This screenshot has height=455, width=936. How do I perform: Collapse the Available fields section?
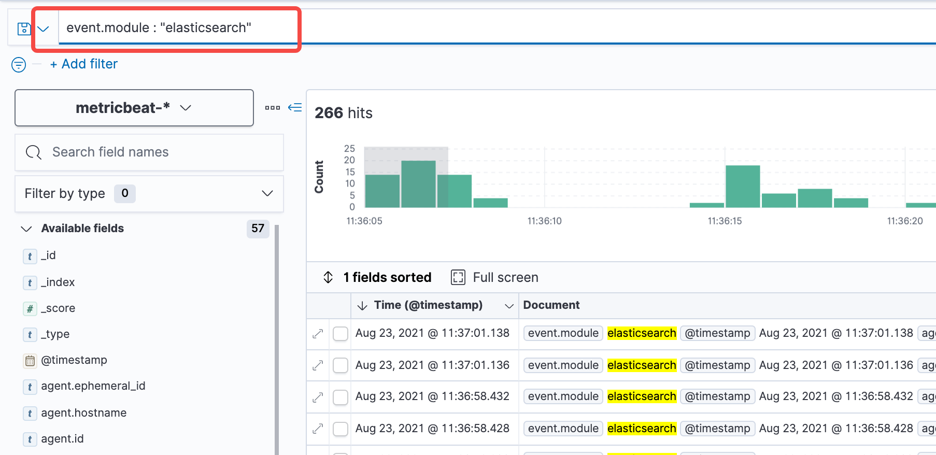coord(26,229)
